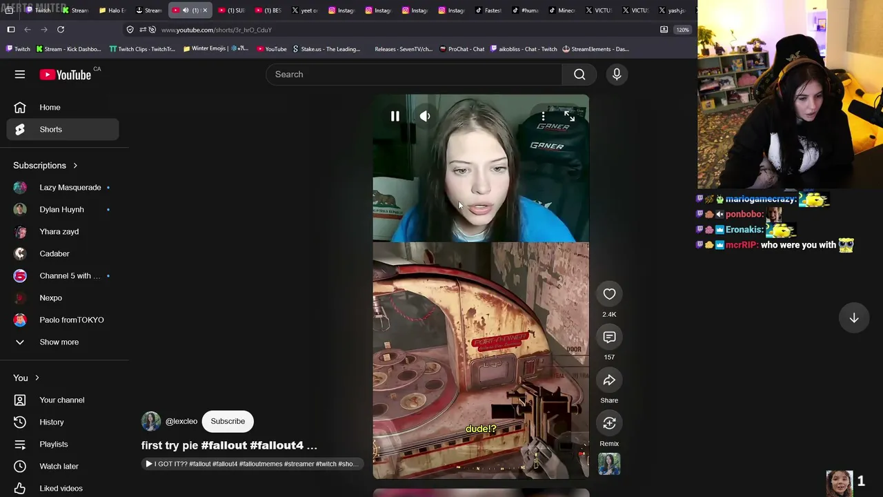
Task: Click the shield icon in the address bar
Action: point(130,30)
